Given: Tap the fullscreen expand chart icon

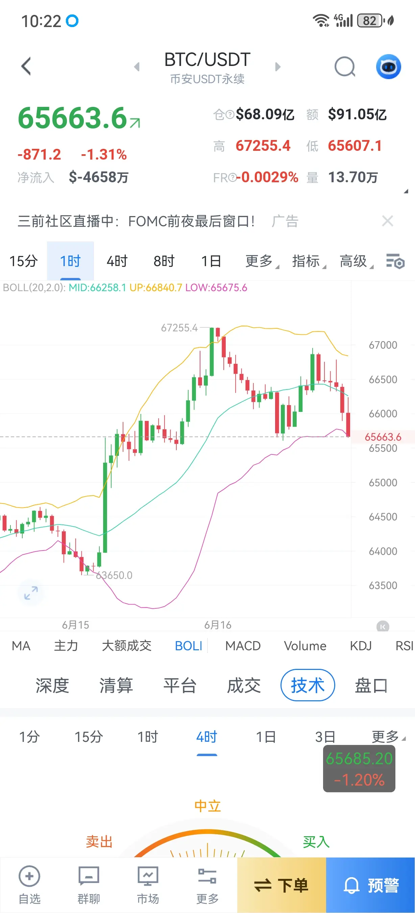Looking at the screenshot, I should [31, 592].
